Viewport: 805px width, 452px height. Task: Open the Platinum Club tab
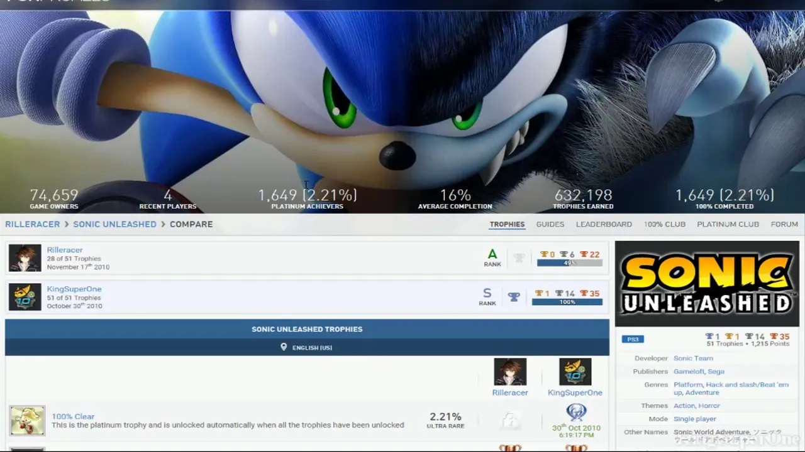728,224
